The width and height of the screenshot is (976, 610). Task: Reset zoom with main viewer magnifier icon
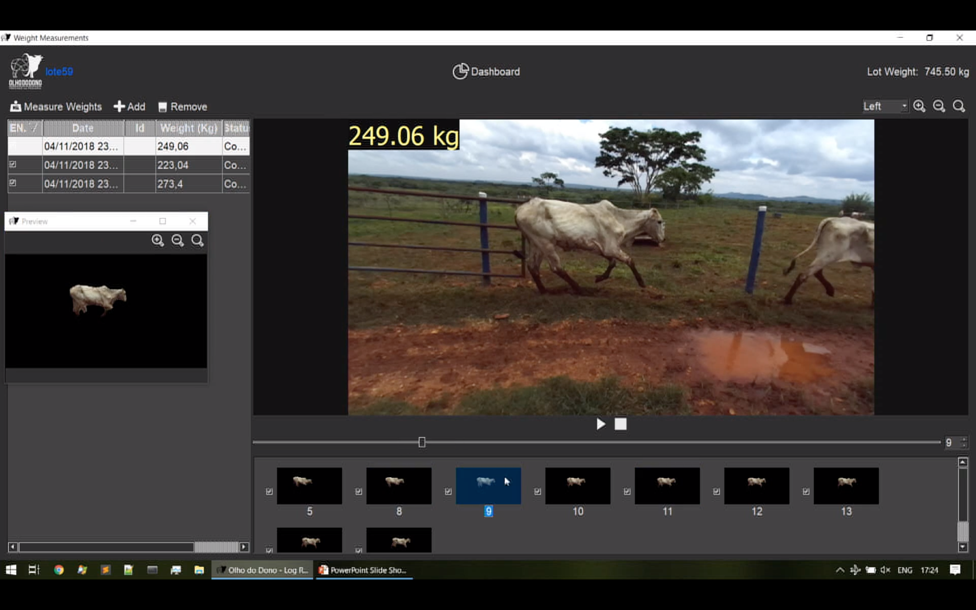[x=958, y=106]
